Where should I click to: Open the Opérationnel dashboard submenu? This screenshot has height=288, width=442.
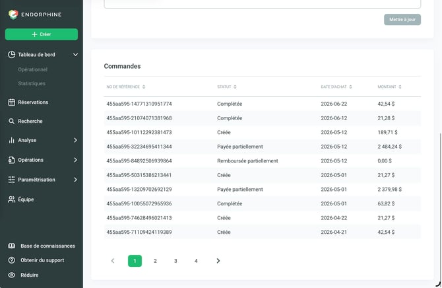tap(33, 69)
